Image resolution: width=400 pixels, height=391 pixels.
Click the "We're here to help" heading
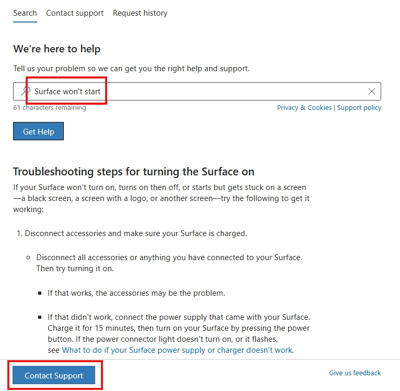tap(57, 49)
